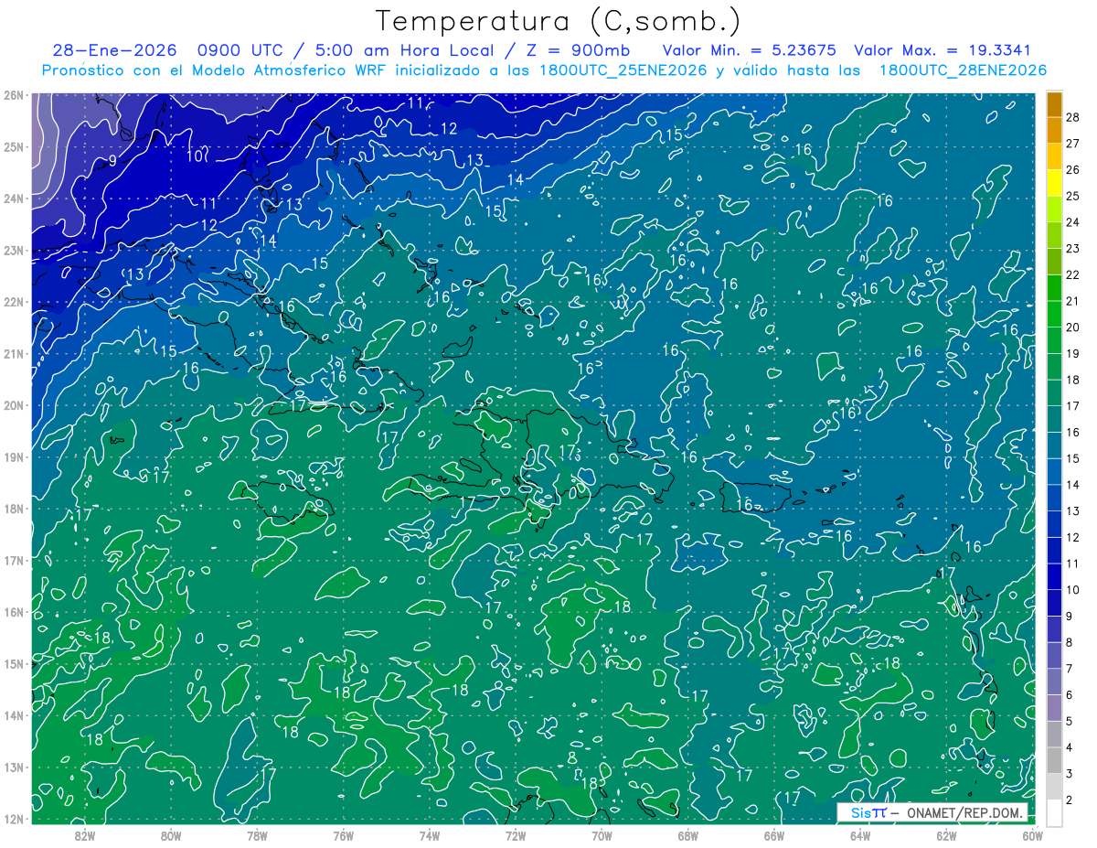Click the '14' label on the color scale
This screenshot has width=1097, height=848.
pos(1073,485)
